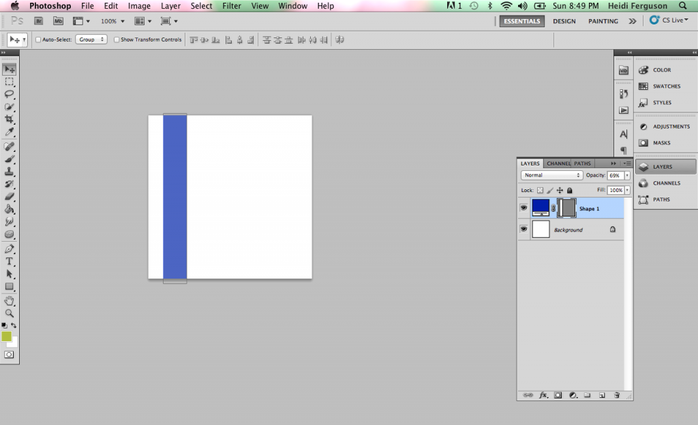
Task: Click the ESSENTIALS workspace button
Action: pyautogui.click(x=522, y=21)
